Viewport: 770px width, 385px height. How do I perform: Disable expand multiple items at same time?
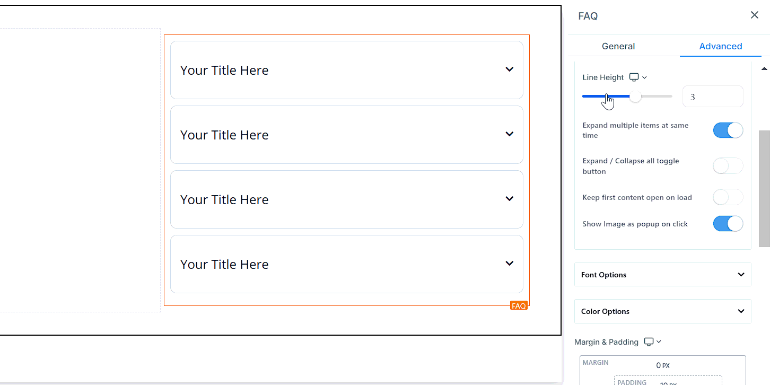(x=728, y=130)
